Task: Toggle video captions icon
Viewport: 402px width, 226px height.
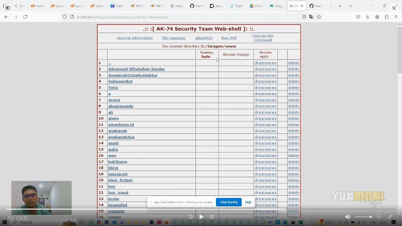Action: [x=379, y=217]
